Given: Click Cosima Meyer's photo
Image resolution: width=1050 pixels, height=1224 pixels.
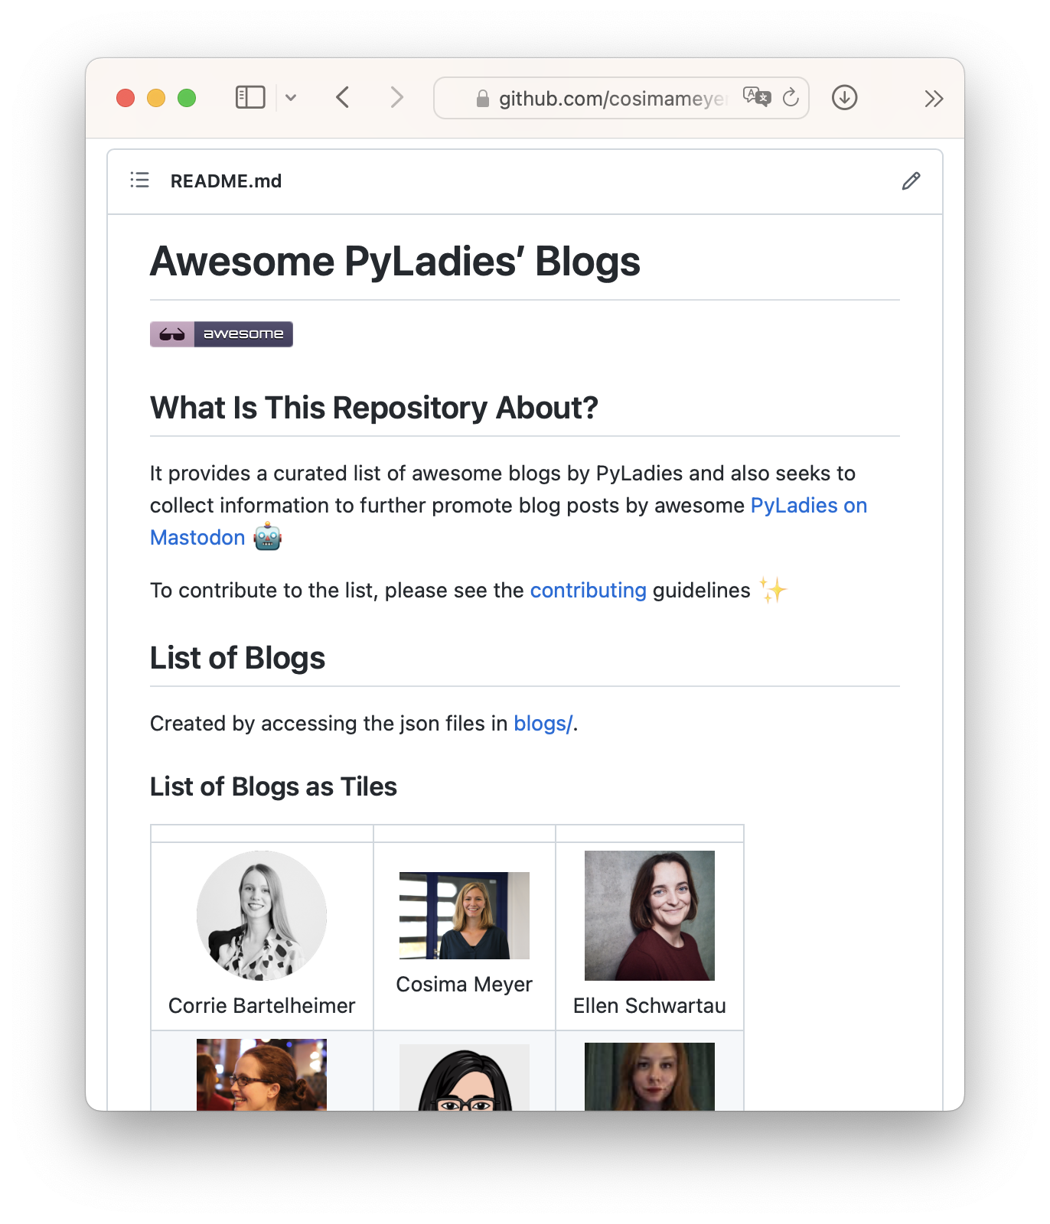Looking at the screenshot, I should (465, 916).
